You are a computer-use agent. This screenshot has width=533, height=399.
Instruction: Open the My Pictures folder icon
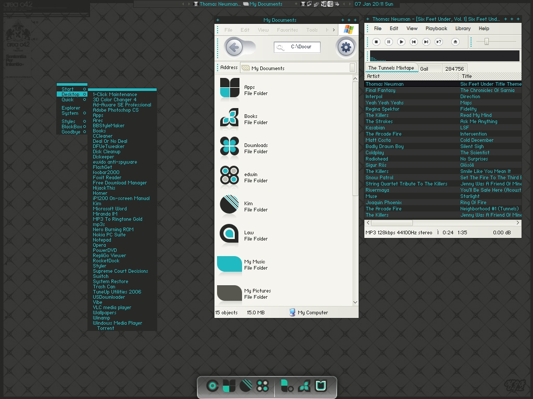[230, 293]
